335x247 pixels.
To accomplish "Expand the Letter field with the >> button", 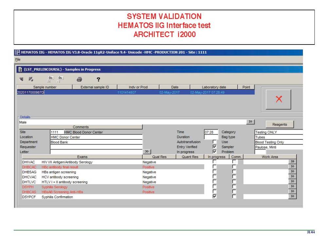I will tap(147, 152).
